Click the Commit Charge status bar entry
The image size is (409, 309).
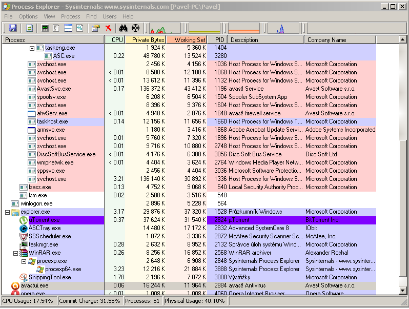[x=91, y=301]
